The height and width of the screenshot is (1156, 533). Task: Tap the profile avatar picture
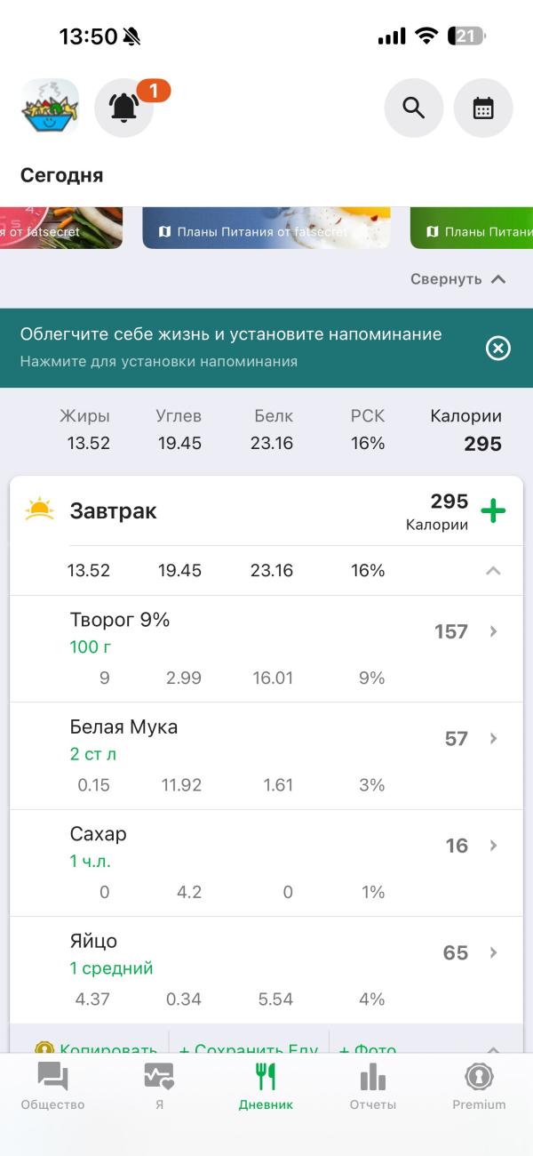coord(50,108)
